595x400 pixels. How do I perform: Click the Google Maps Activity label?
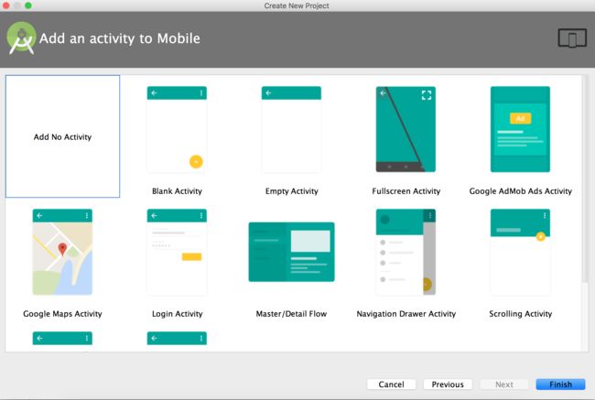pyautogui.click(x=62, y=314)
